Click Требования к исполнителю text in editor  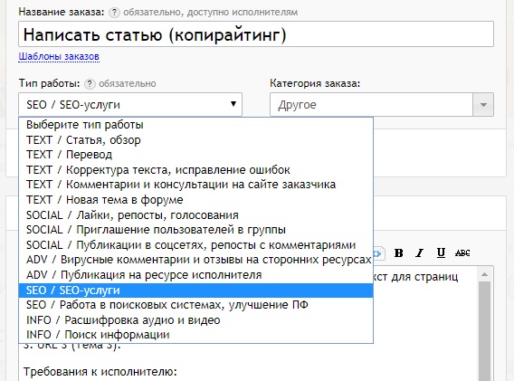pos(100,372)
